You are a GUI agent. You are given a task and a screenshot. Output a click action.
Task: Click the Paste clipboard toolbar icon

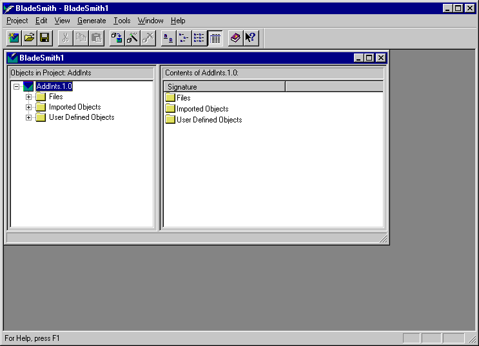[97, 38]
